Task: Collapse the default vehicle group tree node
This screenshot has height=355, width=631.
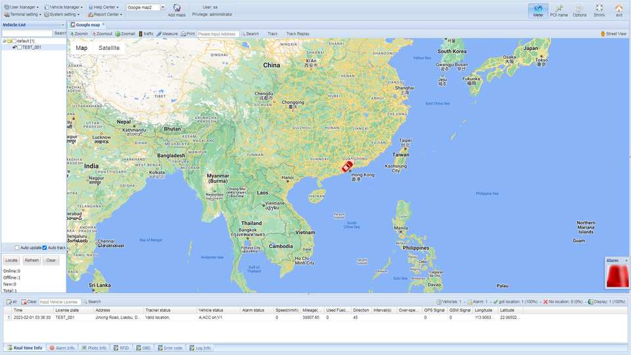Action: pos(4,41)
